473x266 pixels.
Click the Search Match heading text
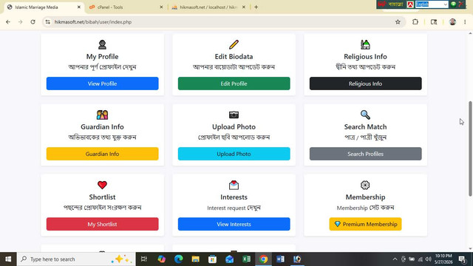pos(365,126)
